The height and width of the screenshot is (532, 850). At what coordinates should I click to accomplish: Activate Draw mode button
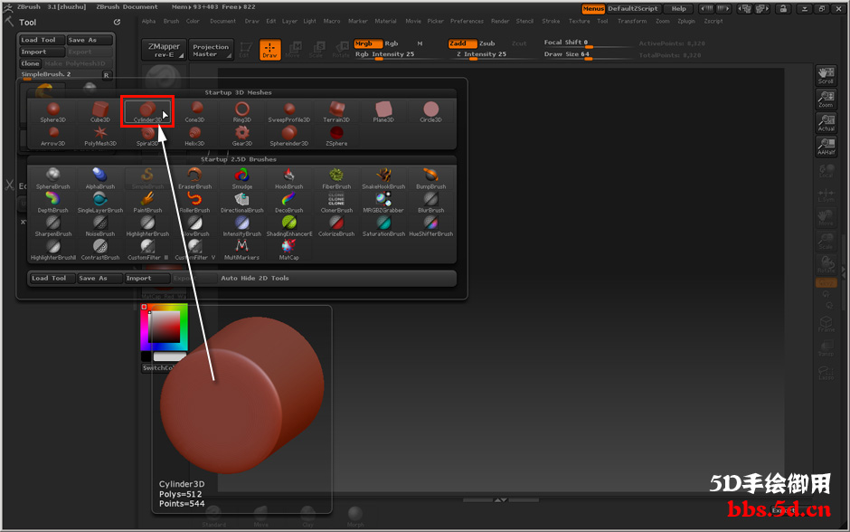click(269, 50)
